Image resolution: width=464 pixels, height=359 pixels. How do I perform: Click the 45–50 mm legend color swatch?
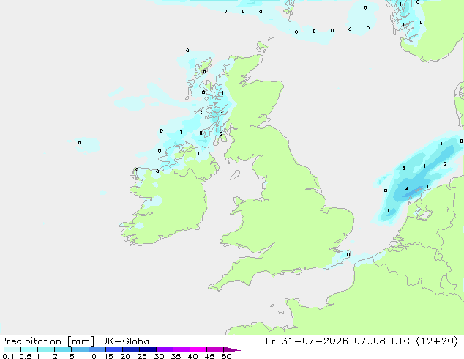point(215,349)
